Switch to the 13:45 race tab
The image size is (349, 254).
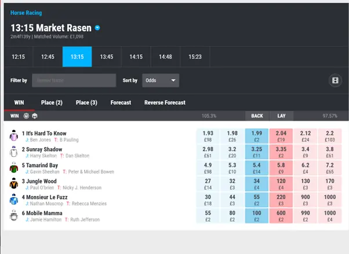pos(107,57)
